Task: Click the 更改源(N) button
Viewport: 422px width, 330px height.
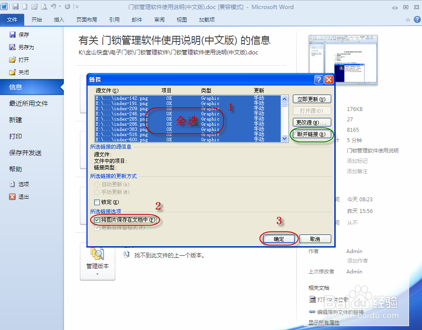Action: (312, 122)
